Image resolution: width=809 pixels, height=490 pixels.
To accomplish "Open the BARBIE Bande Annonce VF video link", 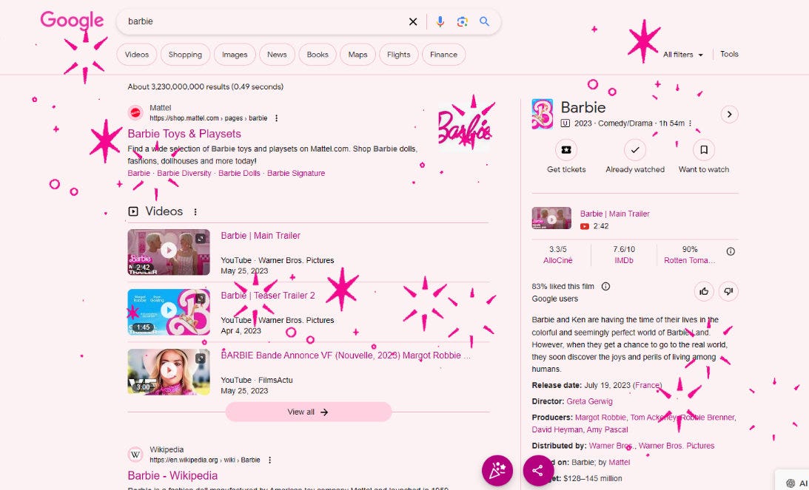I will [x=346, y=355].
